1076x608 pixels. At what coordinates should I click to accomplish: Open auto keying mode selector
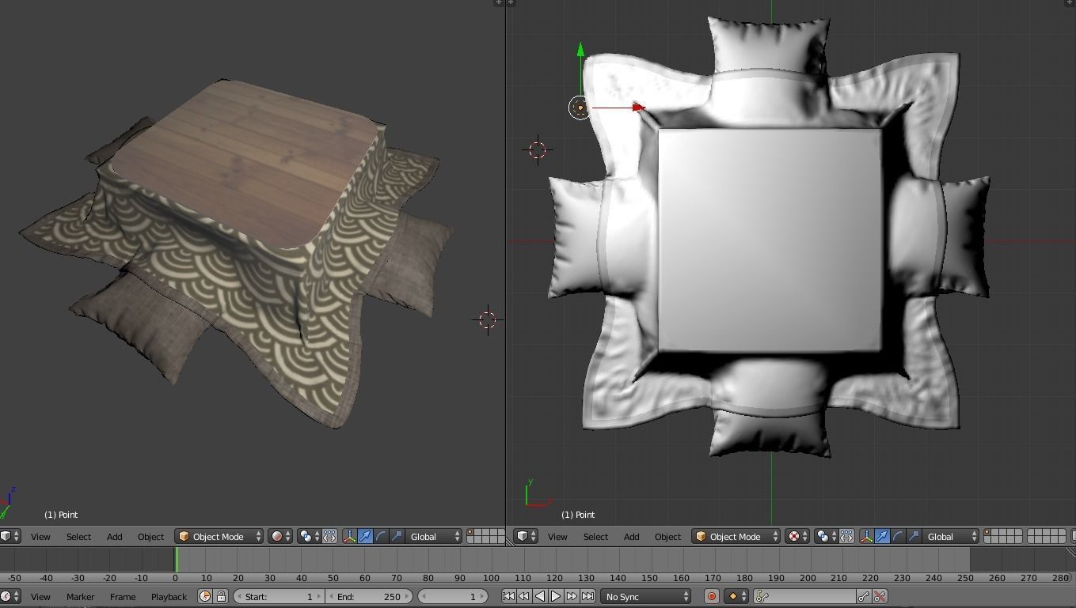736,596
